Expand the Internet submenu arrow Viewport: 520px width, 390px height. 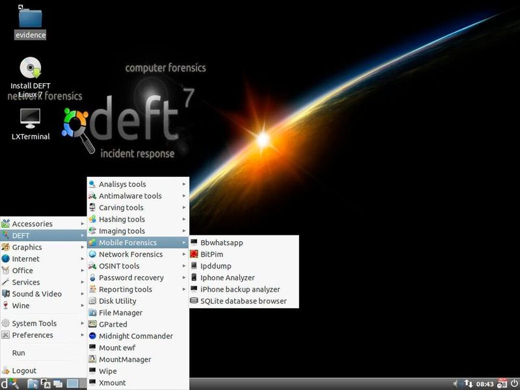[x=83, y=259]
